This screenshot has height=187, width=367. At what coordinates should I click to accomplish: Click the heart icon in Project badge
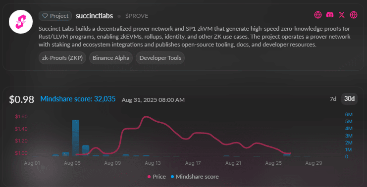[45, 16]
